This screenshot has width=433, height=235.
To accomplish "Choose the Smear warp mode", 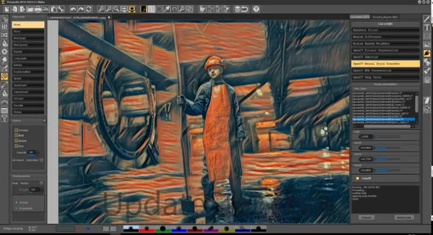I will click(28, 25).
